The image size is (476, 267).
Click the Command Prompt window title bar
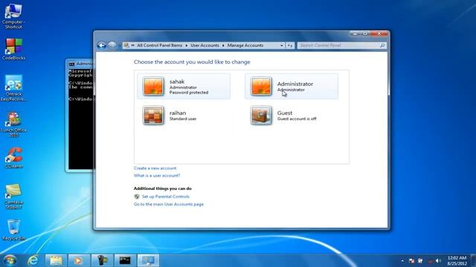coord(80,64)
